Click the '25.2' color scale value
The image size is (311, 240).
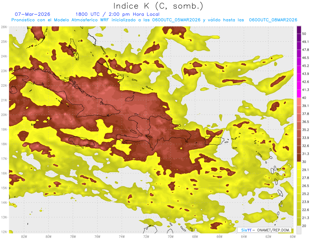306,194
